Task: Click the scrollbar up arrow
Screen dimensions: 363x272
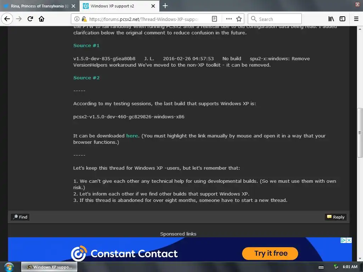Action: point(360,29)
